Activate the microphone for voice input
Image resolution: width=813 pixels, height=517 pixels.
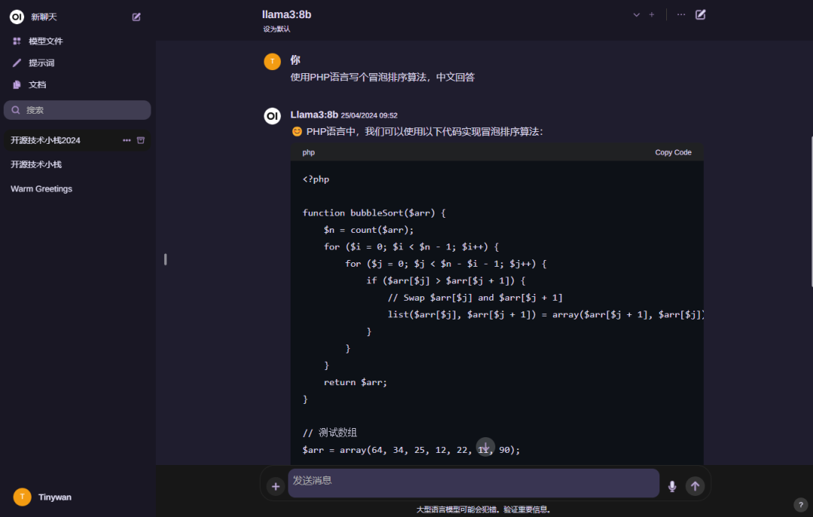(671, 486)
